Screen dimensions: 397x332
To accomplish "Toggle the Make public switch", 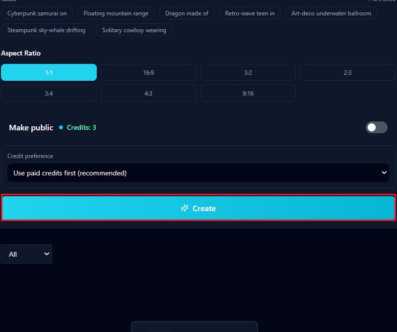I will pos(376,127).
